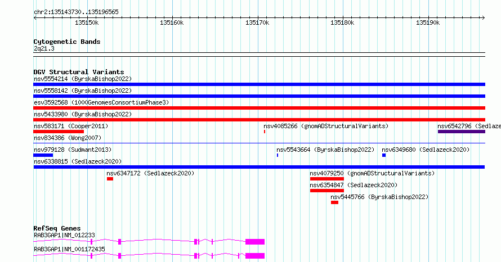Click the 135160k ruler tick label
Viewport: 501px width, 262px height.
pyautogui.click(x=172, y=22)
